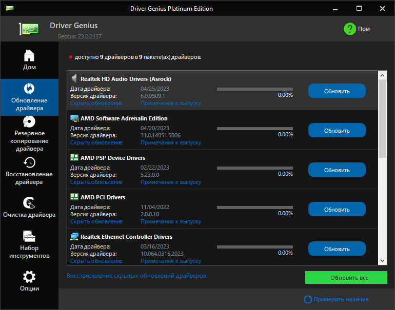Click the available drivers count message
This screenshot has width=395, height=310.
point(138,57)
